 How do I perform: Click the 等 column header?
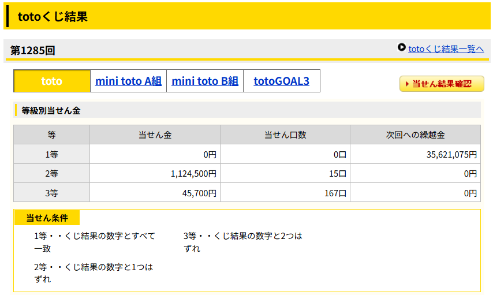point(51,135)
